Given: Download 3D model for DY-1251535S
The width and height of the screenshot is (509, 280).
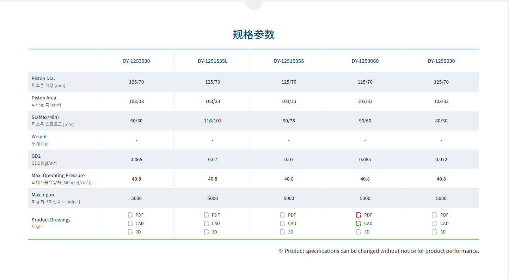Looking at the screenshot, I should point(287,232).
